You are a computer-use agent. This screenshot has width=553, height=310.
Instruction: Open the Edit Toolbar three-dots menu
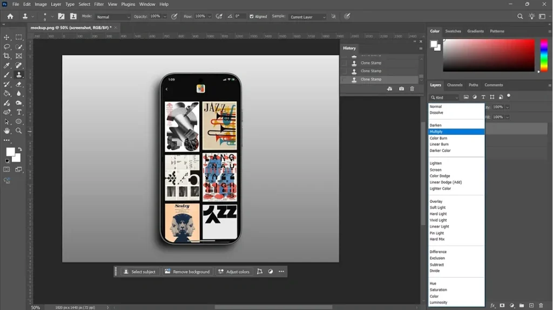coord(6,140)
